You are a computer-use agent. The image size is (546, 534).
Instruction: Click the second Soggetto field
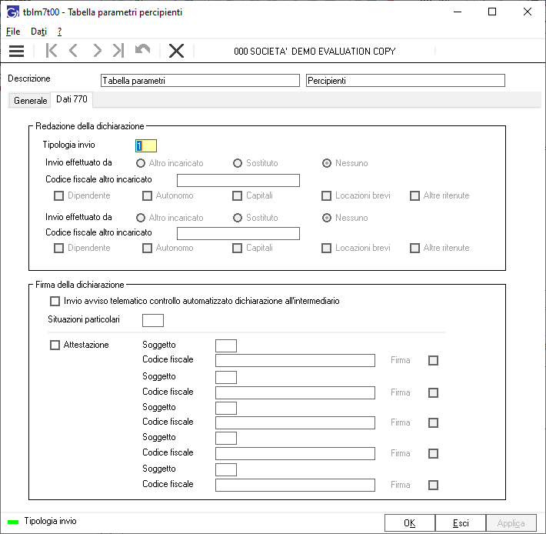point(226,377)
